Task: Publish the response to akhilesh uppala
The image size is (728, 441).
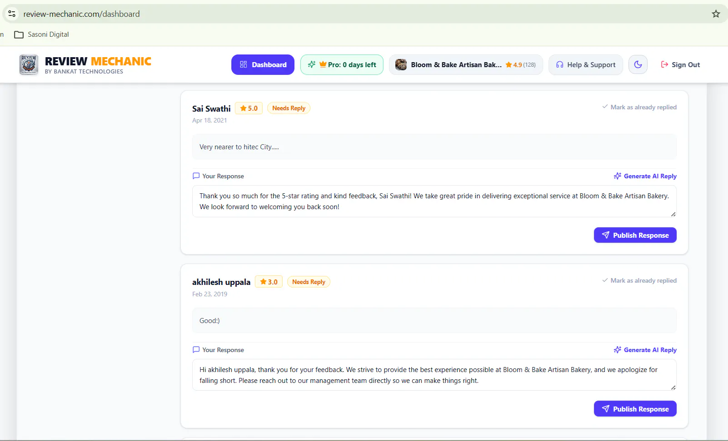Action: (x=635, y=409)
